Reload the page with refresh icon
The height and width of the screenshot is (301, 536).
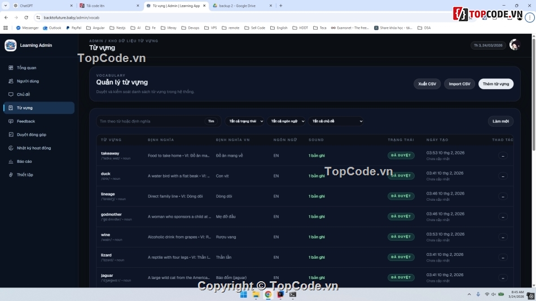26,17
